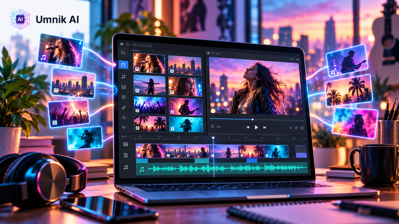
Task: Open the effects pen icon in sidebar
Action: point(124,107)
